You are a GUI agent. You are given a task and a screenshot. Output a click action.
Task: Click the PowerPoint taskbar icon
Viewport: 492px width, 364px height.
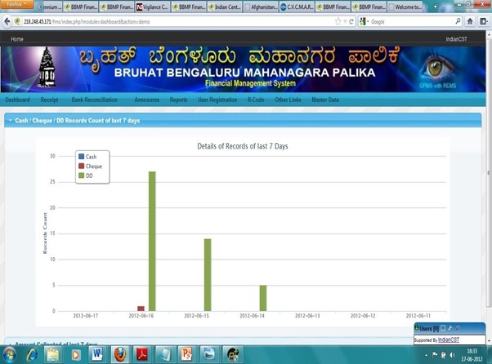(x=186, y=355)
